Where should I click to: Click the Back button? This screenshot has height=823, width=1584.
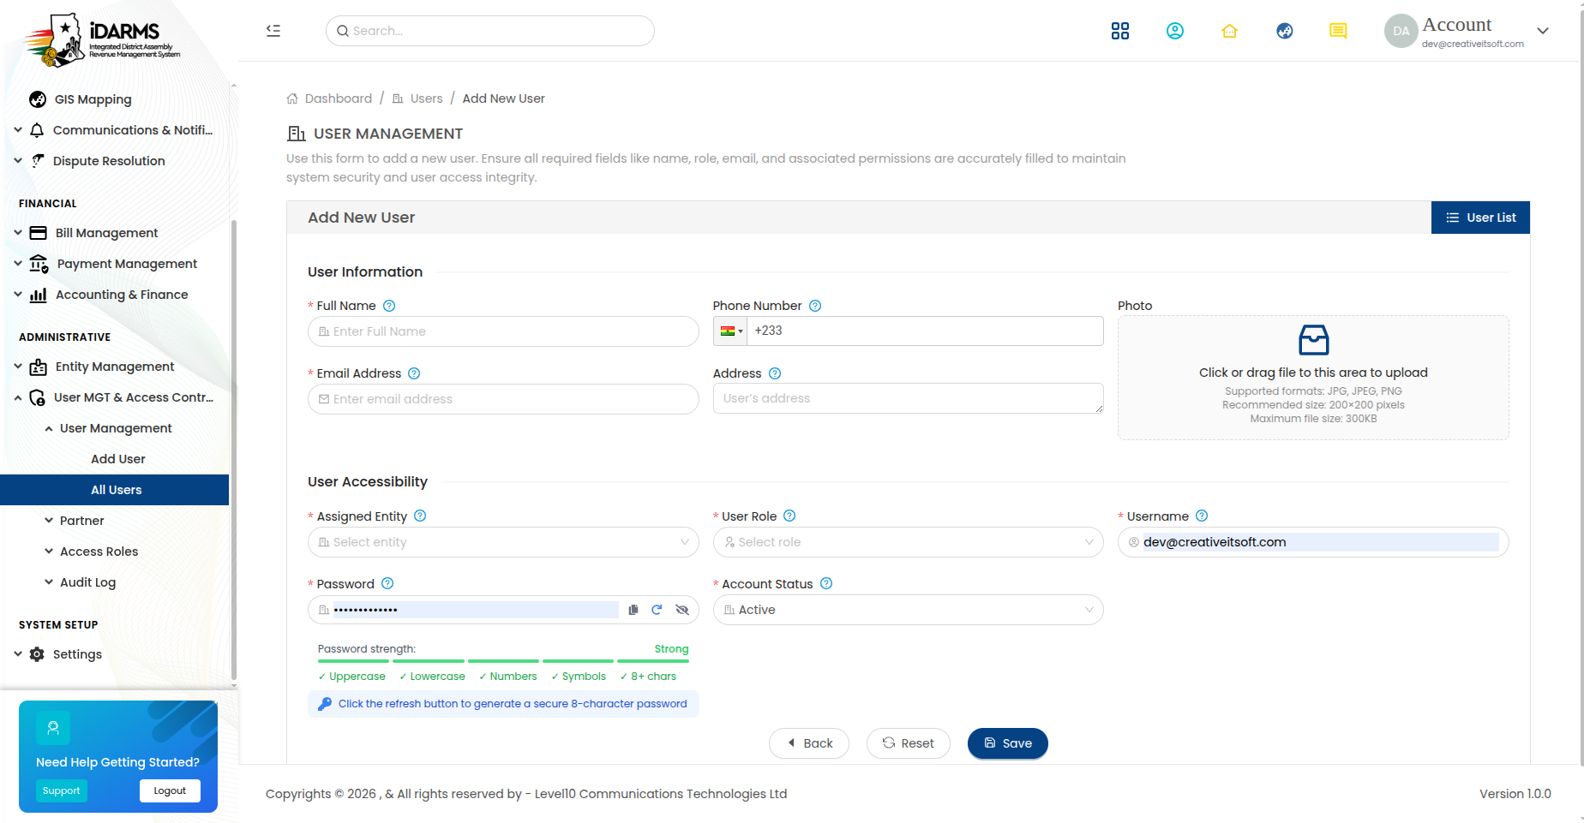(x=809, y=743)
